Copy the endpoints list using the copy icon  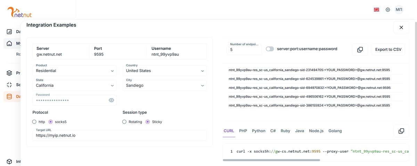click(x=360, y=49)
